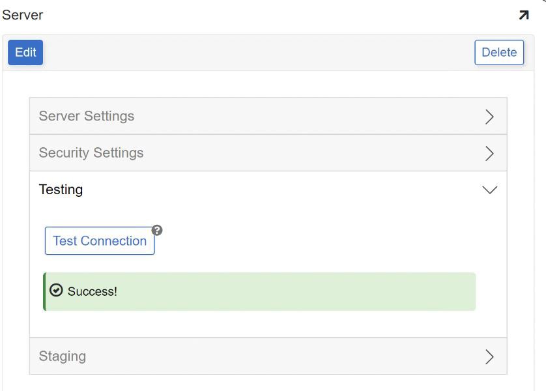Open the Staging section label
This screenshot has width=546, height=391.
63,356
